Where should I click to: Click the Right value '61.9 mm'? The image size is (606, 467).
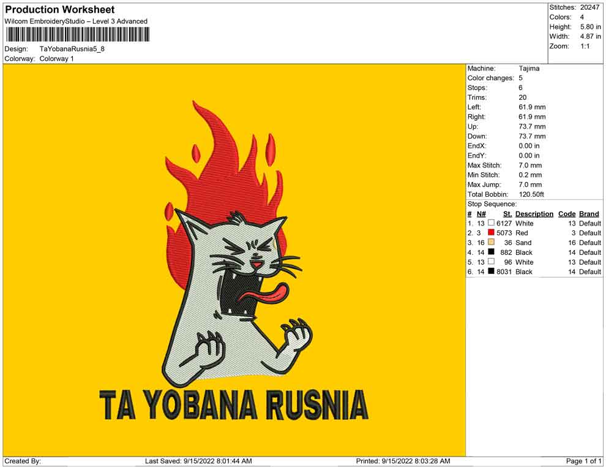[x=532, y=117]
